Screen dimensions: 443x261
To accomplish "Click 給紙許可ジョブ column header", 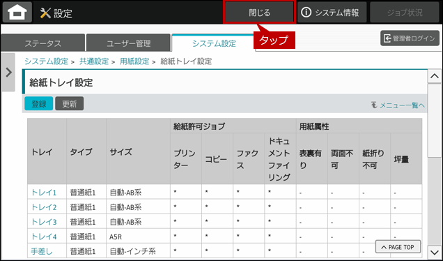I will [233, 126].
